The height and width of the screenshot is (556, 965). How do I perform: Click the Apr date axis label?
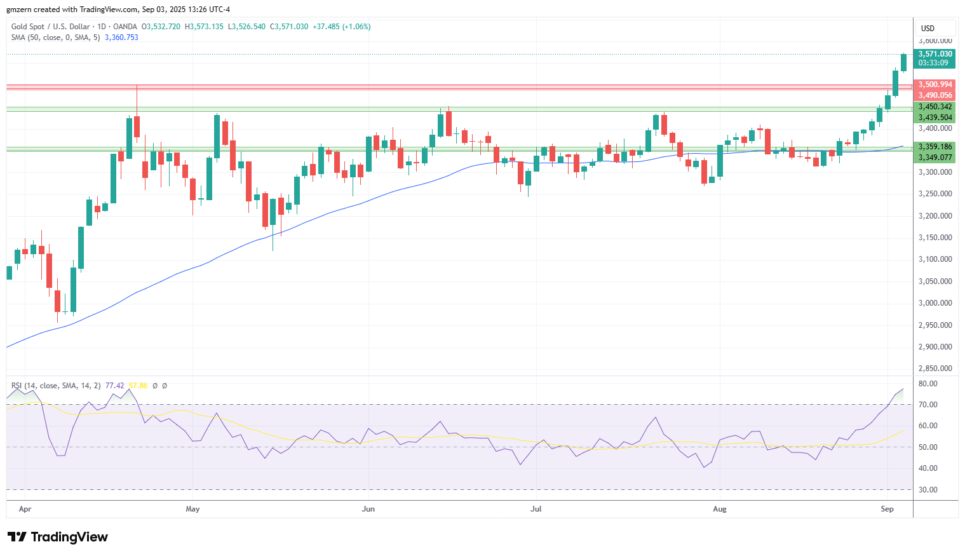click(25, 509)
